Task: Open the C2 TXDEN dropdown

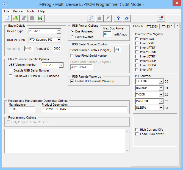Action: 161,95
